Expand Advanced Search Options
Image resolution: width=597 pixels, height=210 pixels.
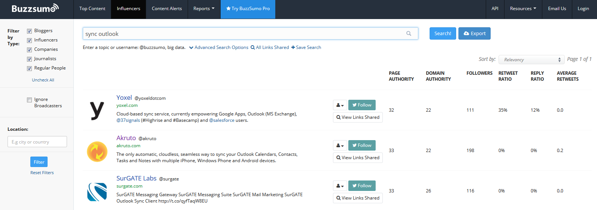pos(219,47)
